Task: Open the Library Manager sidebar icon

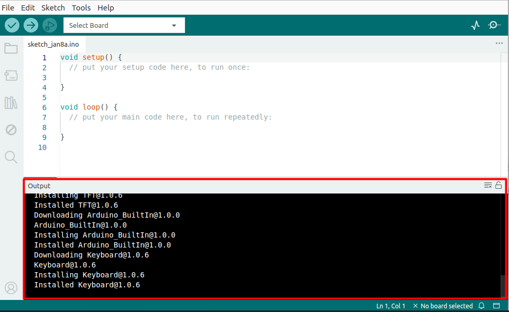Action: 11,103
